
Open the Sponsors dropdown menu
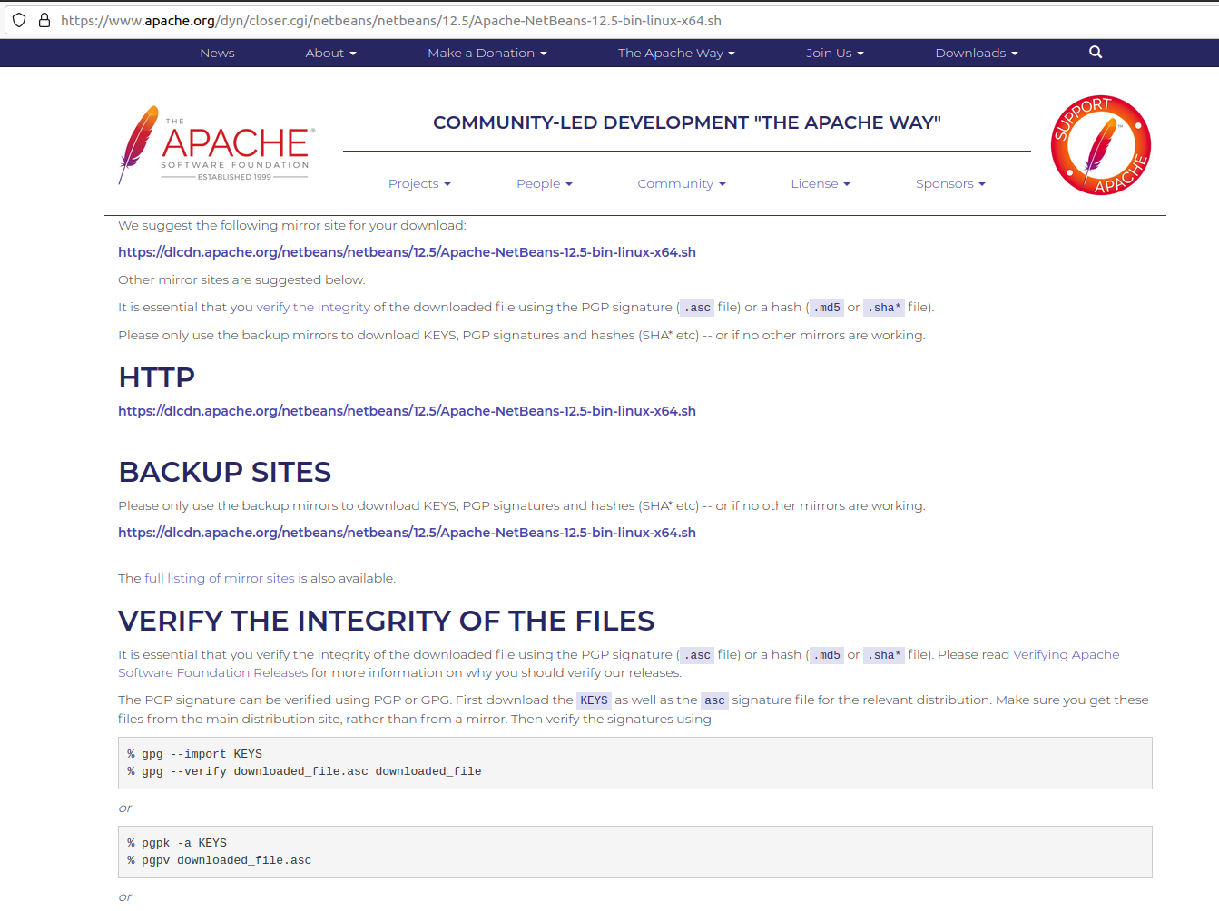(x=950, y=184)
